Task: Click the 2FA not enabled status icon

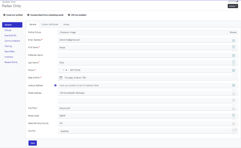Action: 69,15
